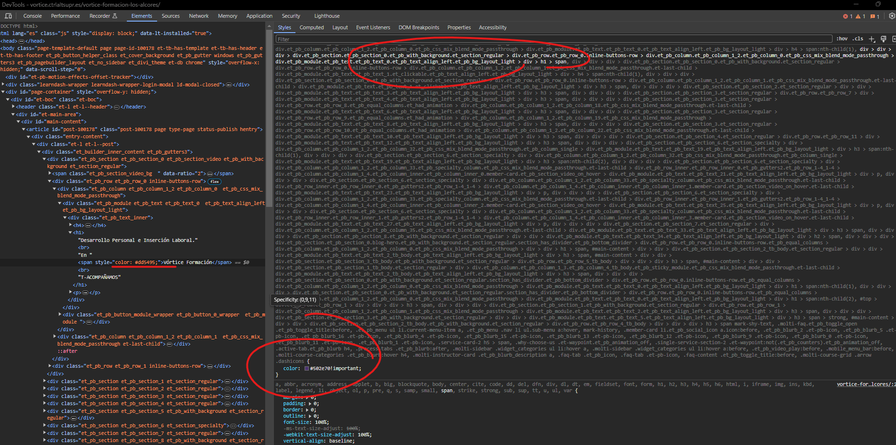Expand the header element ellipsis icon
Screen dimensions: 896x445
117,107
